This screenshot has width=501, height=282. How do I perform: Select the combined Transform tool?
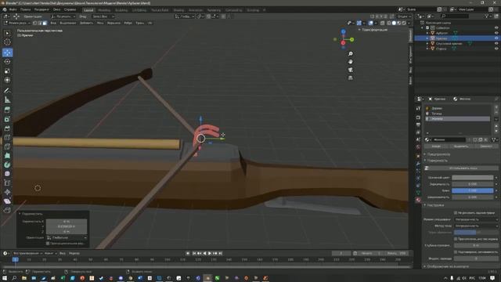coord(7,80)
